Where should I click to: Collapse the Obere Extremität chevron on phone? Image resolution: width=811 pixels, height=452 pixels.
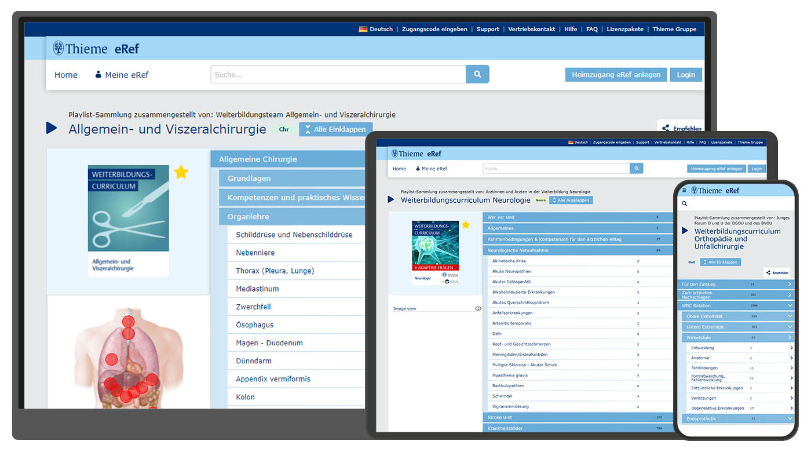(790, 316)
